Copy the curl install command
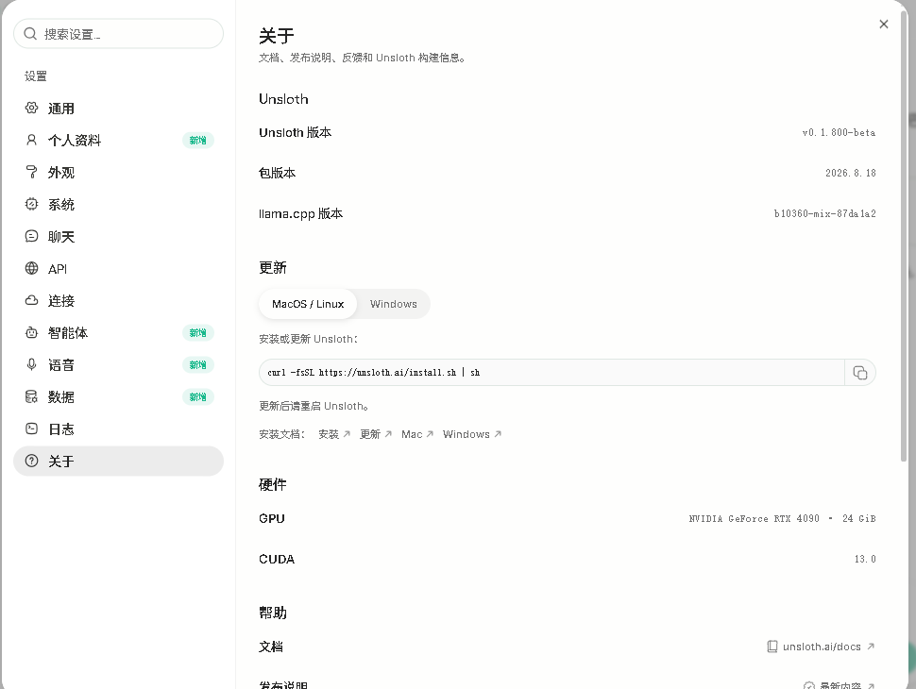Screen dimensions: 916x689 860,373
